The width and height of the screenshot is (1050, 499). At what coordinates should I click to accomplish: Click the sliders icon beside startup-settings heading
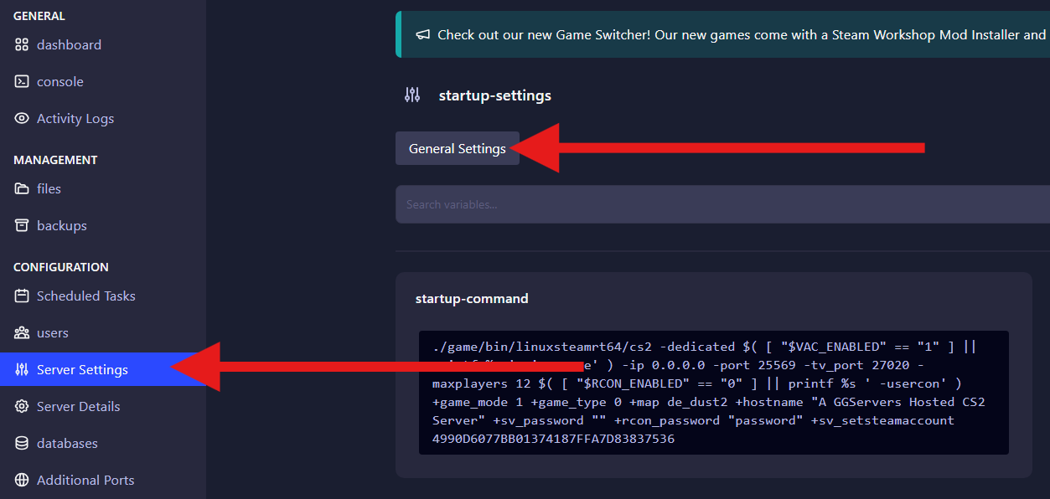point(412,95)
